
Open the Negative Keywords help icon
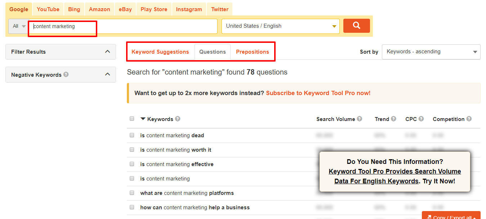tap(66, 75)
